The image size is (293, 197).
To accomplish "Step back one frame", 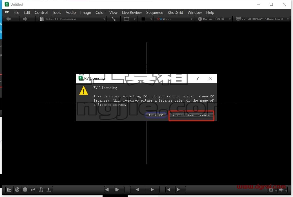I will click(x=107, y=190).
